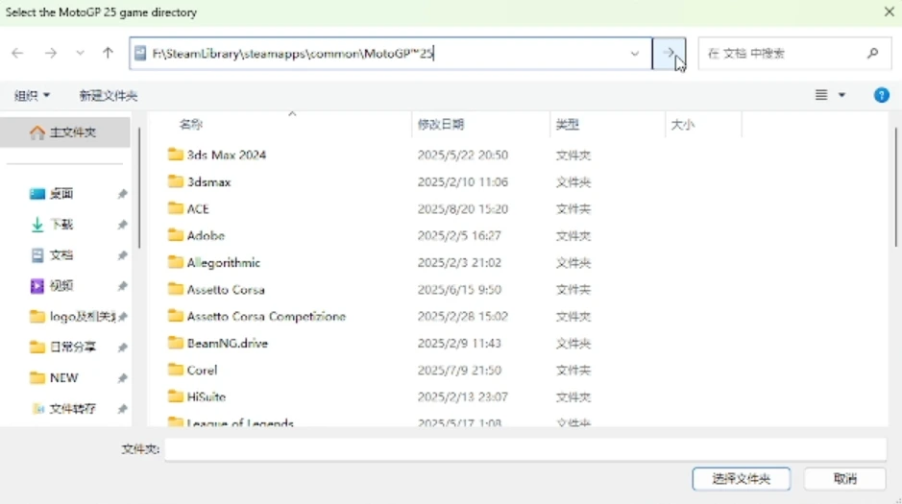The image size is (902, 504).
Task: Open the recent locations chevron dropdown
Action: click(x=80, y=54)
